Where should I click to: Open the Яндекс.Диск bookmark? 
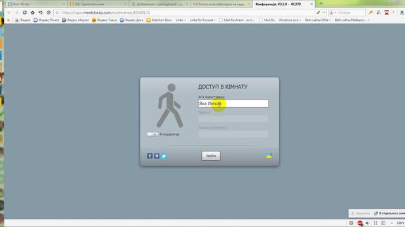tap(132, 20)
